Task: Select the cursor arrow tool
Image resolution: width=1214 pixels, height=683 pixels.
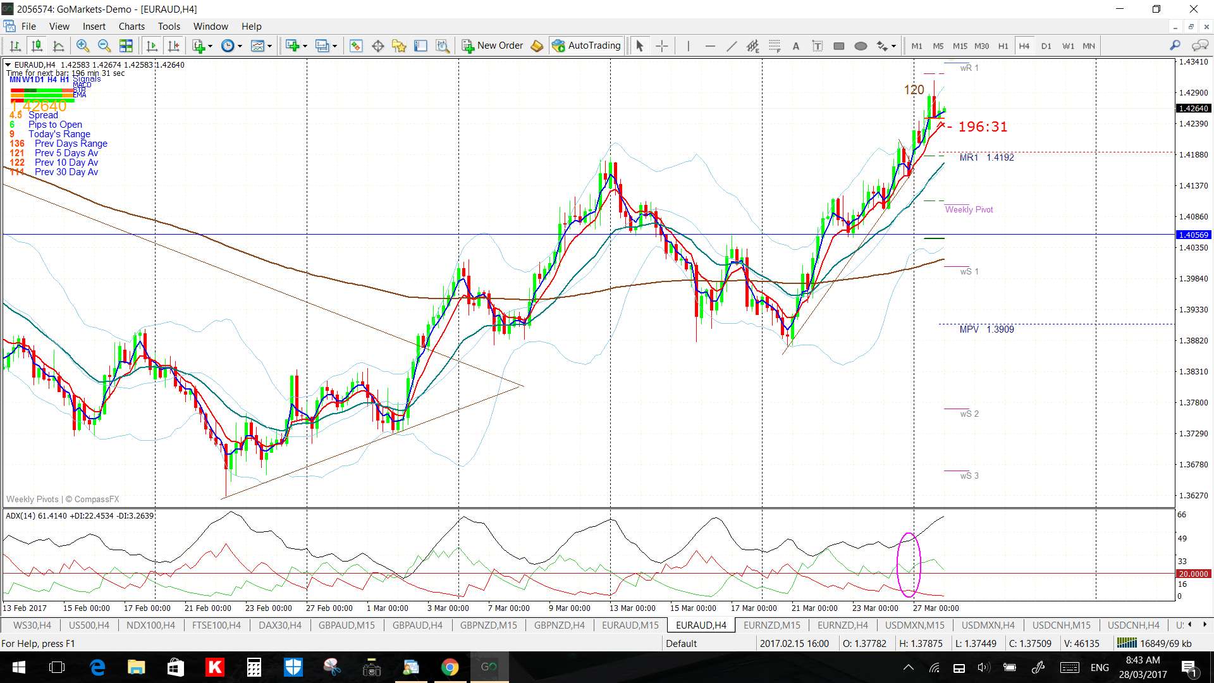Action: pos(639,46)
